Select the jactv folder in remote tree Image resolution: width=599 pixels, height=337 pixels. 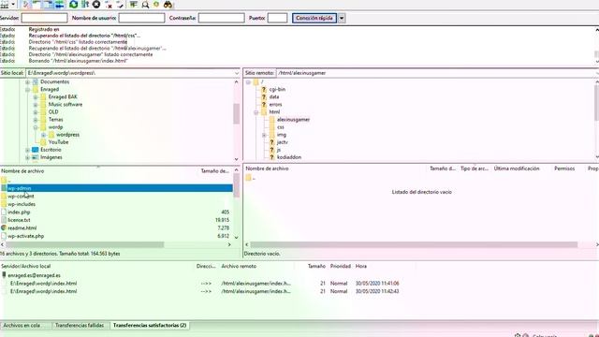coord(283,142)
